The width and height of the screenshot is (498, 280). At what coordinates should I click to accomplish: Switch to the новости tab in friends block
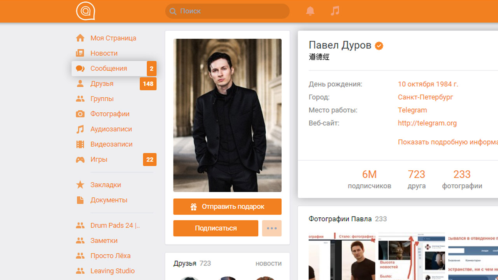coord(268,263)
